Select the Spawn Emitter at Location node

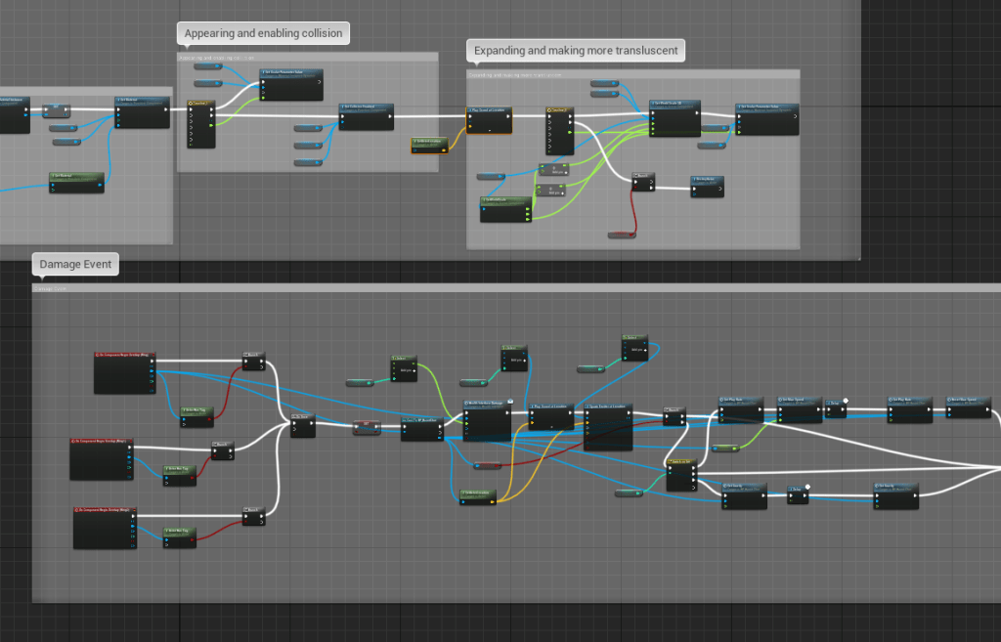[x=608, y=427]
